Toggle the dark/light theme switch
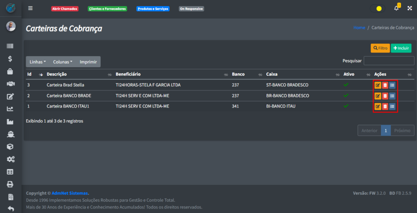 click(x=377, y=9)
